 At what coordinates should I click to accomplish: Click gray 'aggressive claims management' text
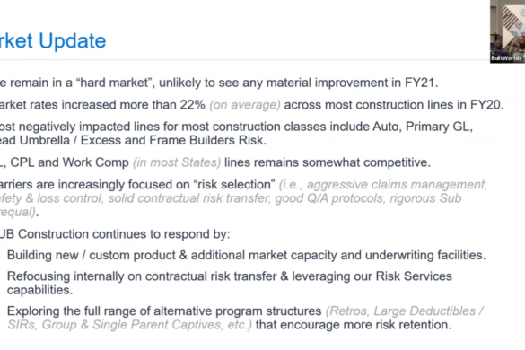tap(397, 185)
